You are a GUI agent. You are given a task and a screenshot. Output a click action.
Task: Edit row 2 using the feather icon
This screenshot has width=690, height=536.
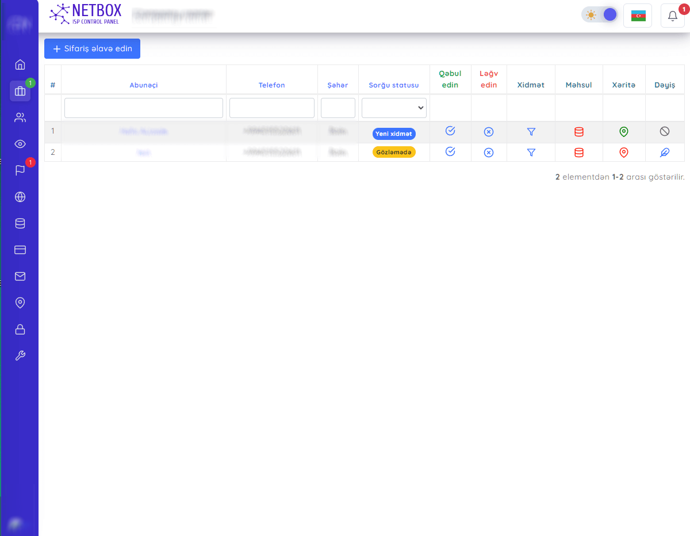(665, 153)
